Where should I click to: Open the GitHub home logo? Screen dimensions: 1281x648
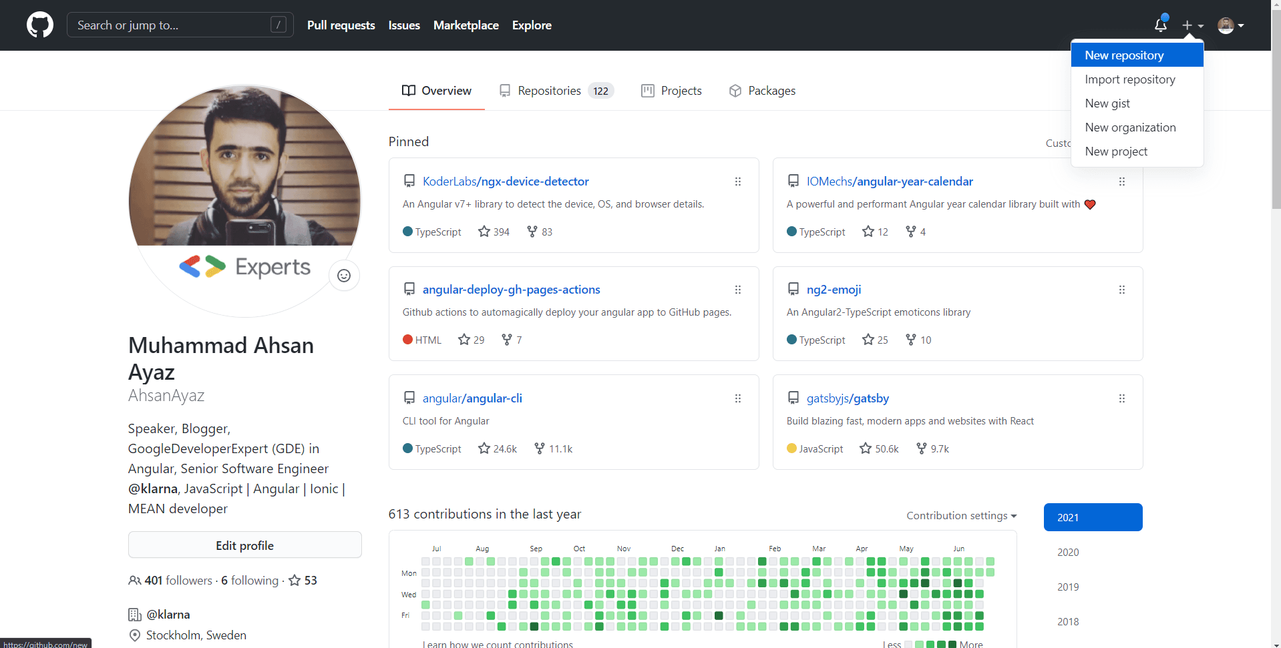40,25
